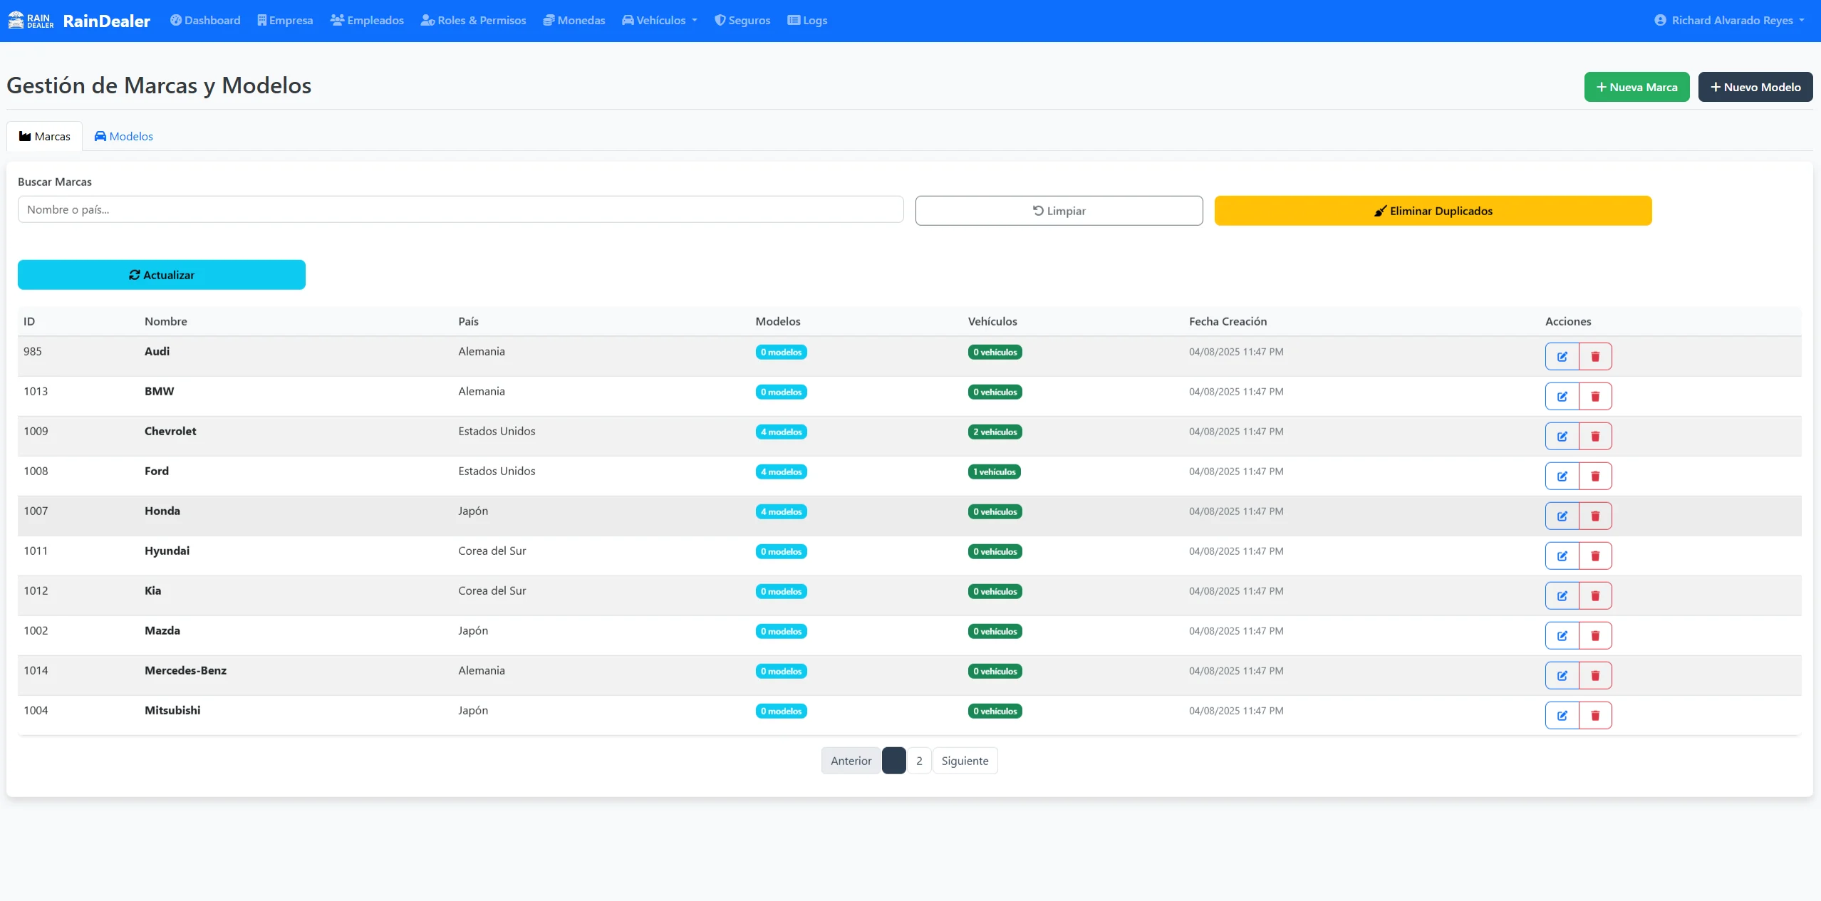1821x901 pixels.
Task: Click the 4 modelos badge for Honda
Action: click(x=781, y=511)
